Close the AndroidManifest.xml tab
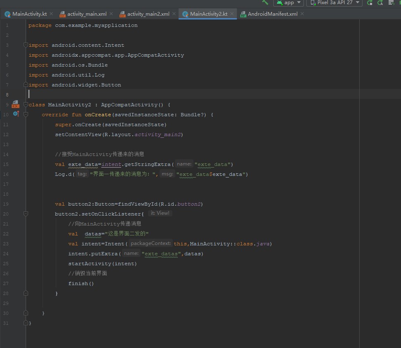Screen dimensions: 401x348 [302, 14]
